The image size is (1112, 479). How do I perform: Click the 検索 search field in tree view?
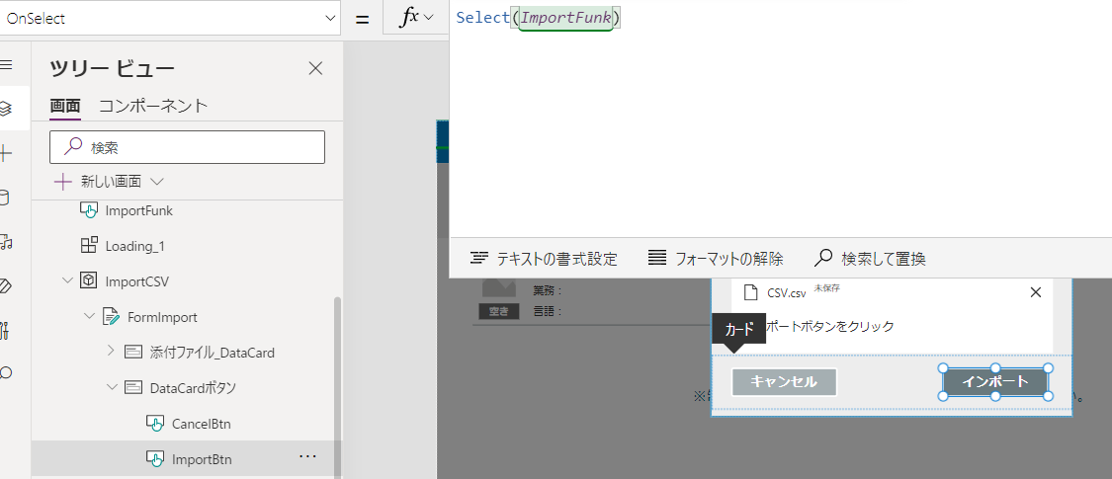187,147
